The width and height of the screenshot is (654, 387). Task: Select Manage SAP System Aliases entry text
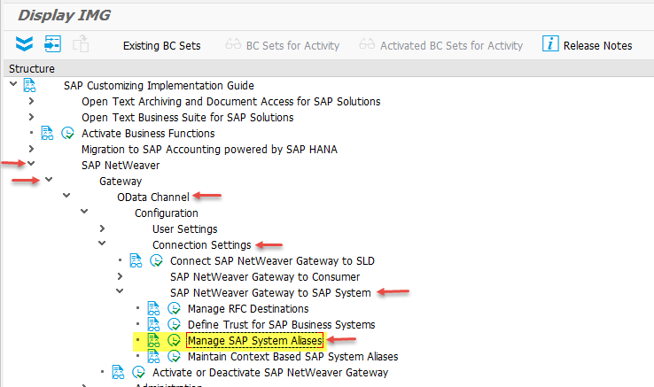pos(254,340)
